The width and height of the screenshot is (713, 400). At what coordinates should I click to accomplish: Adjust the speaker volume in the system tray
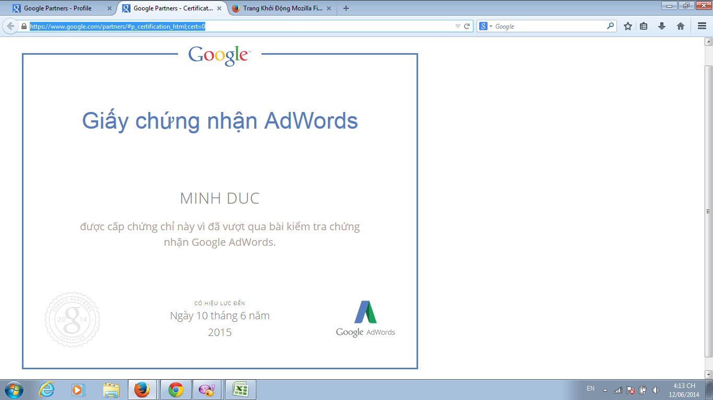tap(655, 389)
